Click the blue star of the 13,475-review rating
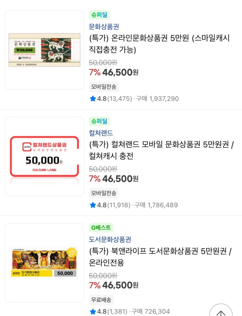The image size is (242, 316). tap(93, 99)
